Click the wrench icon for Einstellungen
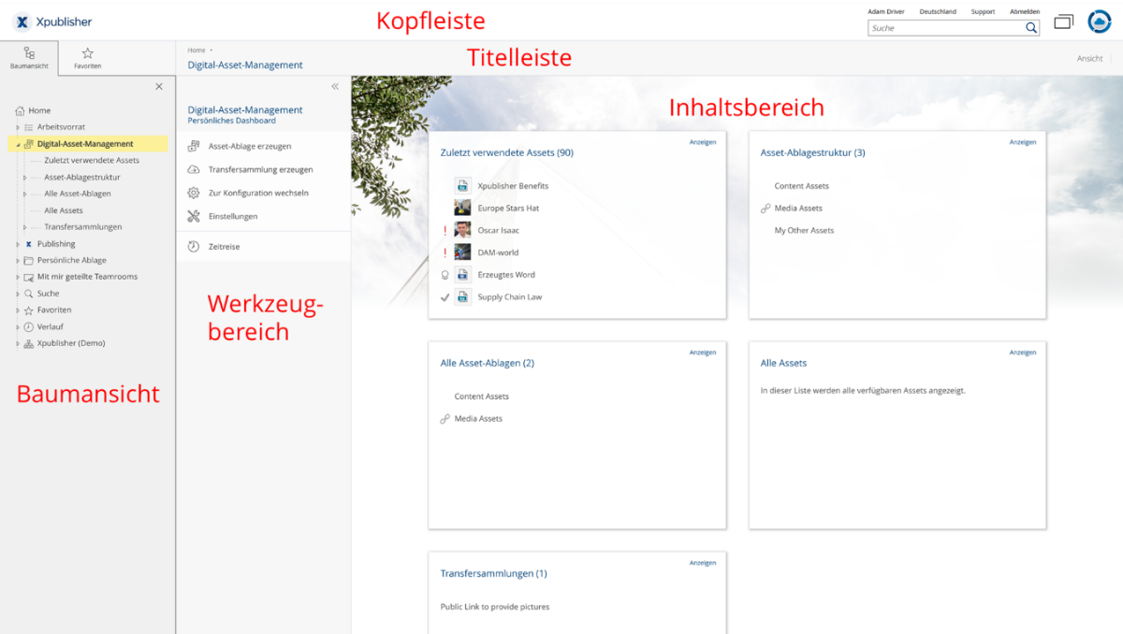The width and height of the screenshot is (1123, 634). point(194,216)
